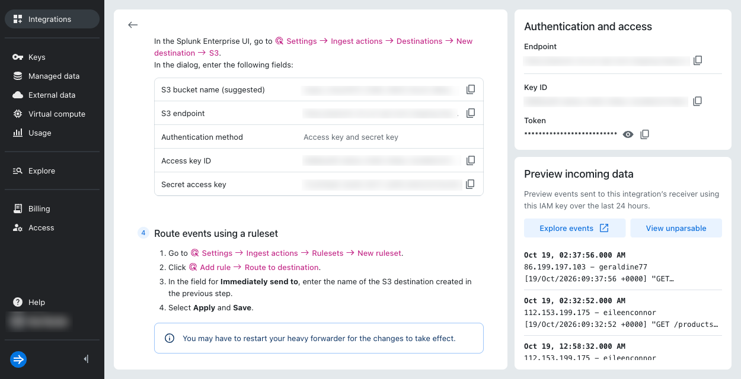The height and width of the screenshot is (379, 741).
Task: Copy the suggested S3 bucket name
Action: pyautogui.click(x=471, y=89)
